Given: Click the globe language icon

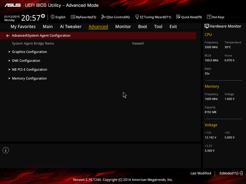Looking at the screenshot, I should tap(53, 17).
